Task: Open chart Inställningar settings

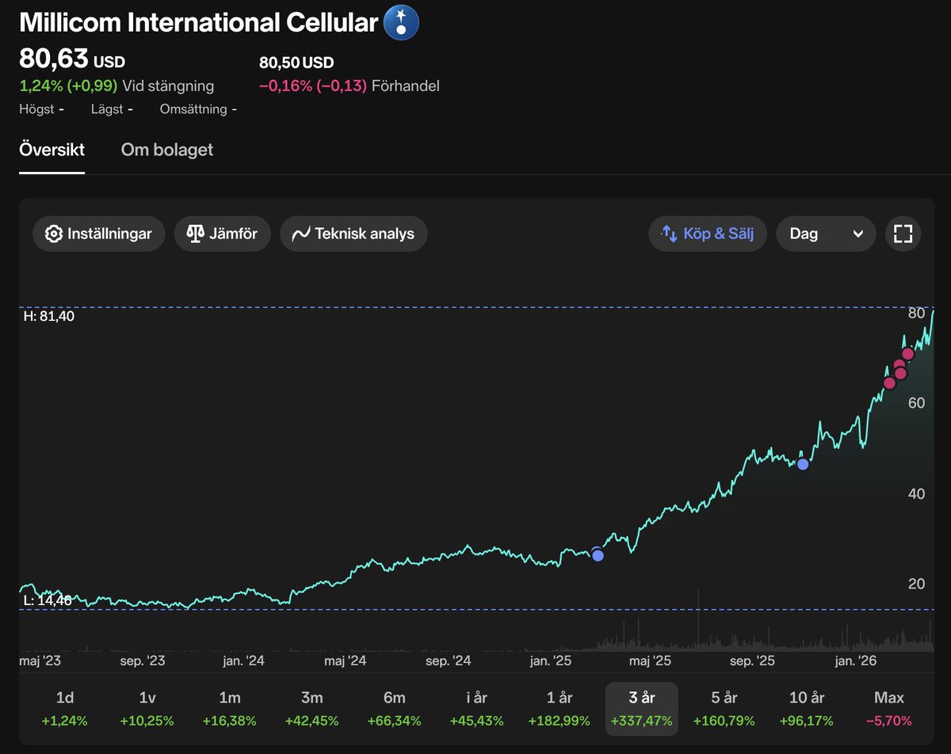Action: click(98, 234)
